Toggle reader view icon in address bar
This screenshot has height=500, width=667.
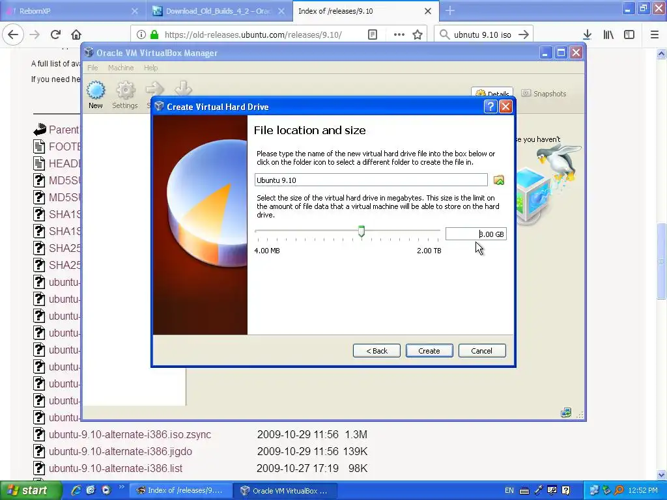coord(372,35)
